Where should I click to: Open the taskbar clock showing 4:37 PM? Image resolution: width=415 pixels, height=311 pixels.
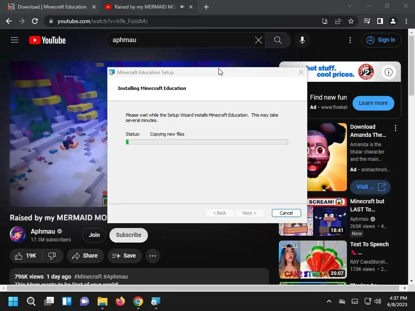click(398, 301)
